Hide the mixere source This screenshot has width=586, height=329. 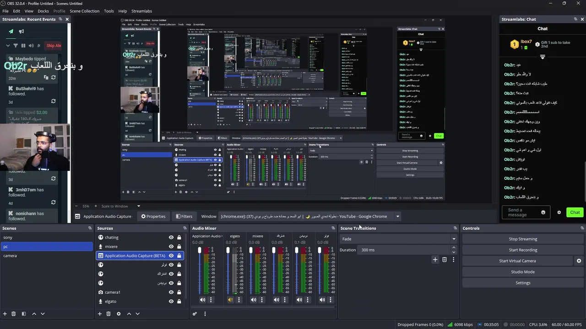(x=171, y=246)
